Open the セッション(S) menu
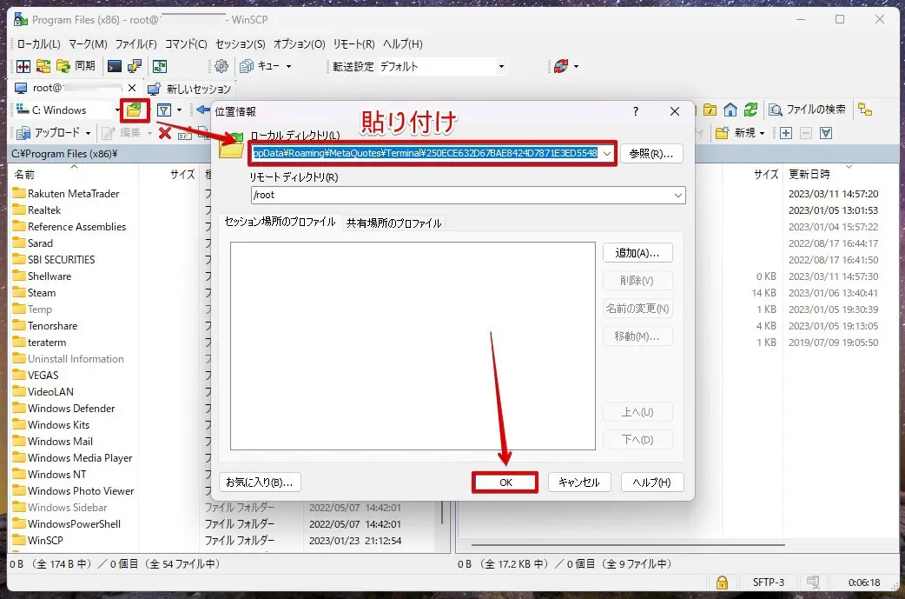The image size is (905, 599). pos(240,43)
